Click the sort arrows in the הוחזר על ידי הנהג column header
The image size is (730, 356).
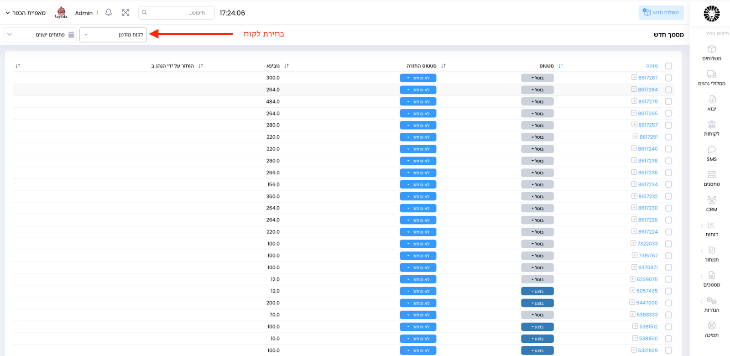tap(18, 66)
